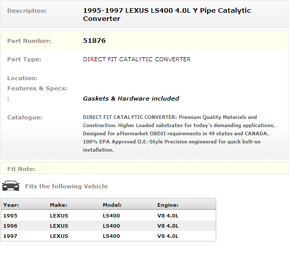This screenshot has height=269, width=290.
Task: Click the Part Type: label
Action: pyautogui.click(x=24, y=59)
